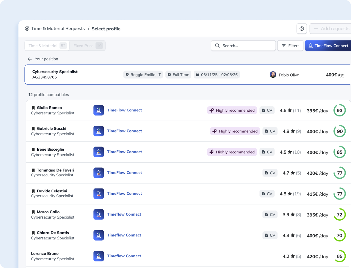Switch to Time & Material tab

pyautogui.click(x=47, y=46)
